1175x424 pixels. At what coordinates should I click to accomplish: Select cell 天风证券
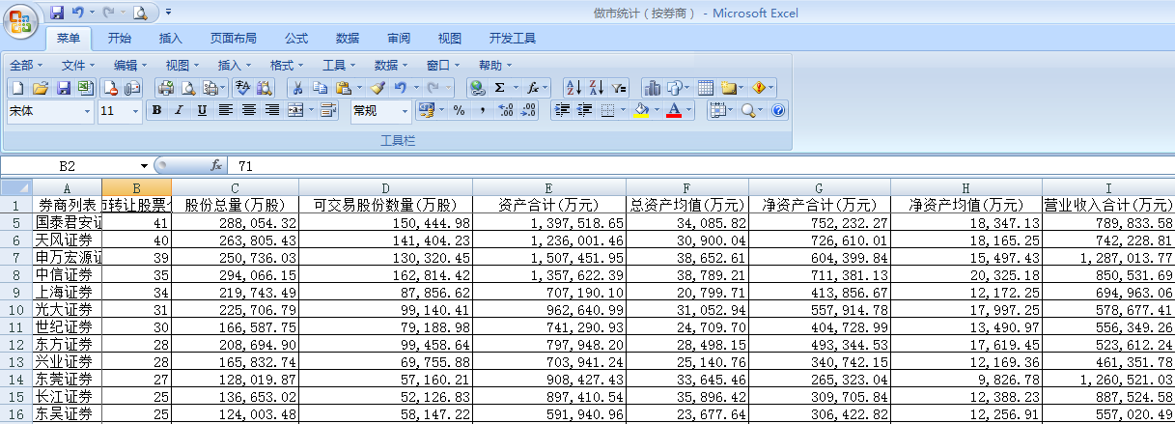pos(67,240)
